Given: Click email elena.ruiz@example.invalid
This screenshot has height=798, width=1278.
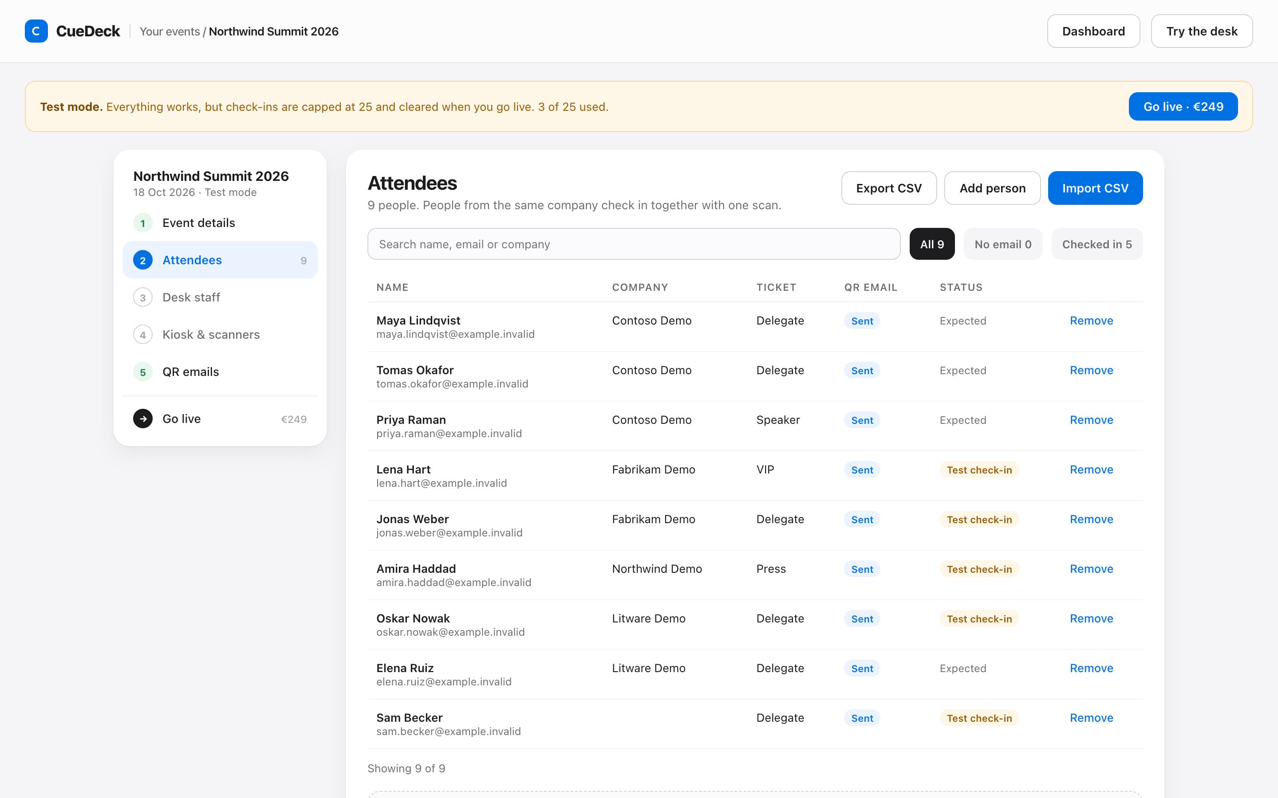Looking at the screenshot, I should [444, 681].
